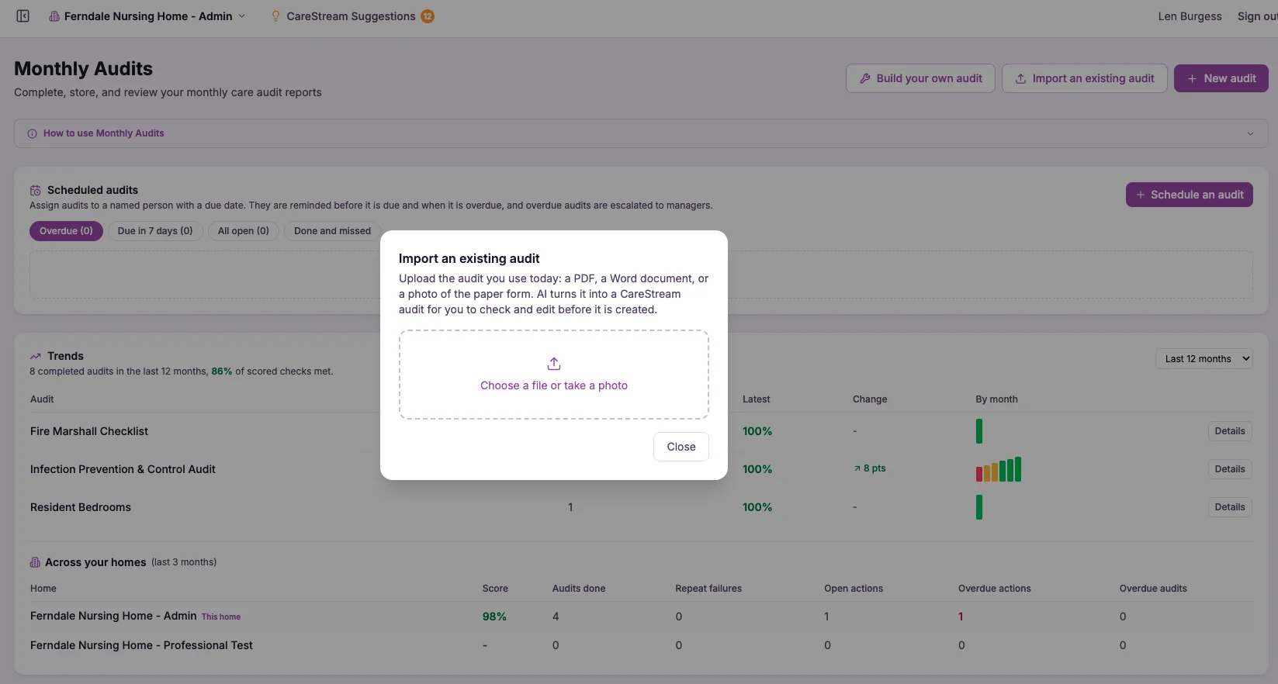Click the This home label
This screenshot has width=1278, height=684.
tap(221, 617)
